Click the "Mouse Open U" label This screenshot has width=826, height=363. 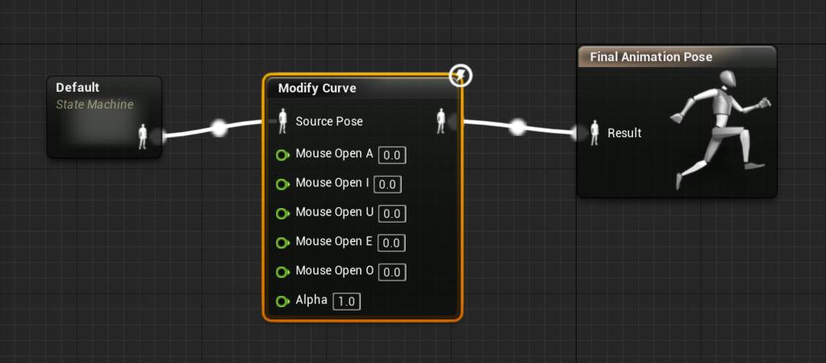click(335, 212)
